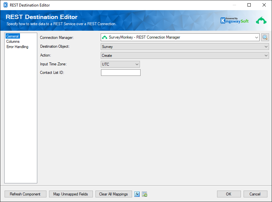Focus the Contact List ID field
The height and width of the screenshot is (202, 272).
point(121,73)
